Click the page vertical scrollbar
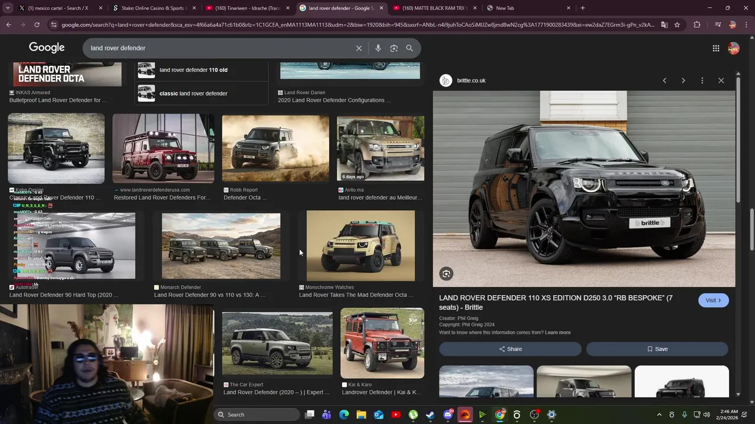This screenshot has height=424, width=755. click(751, 230)
